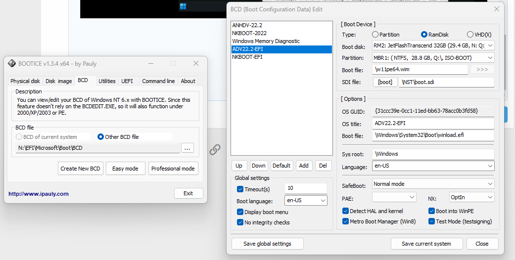Toggle Detect HAL and kernel
The height and width of the screenshot is (260, 515).
point(345,211)
